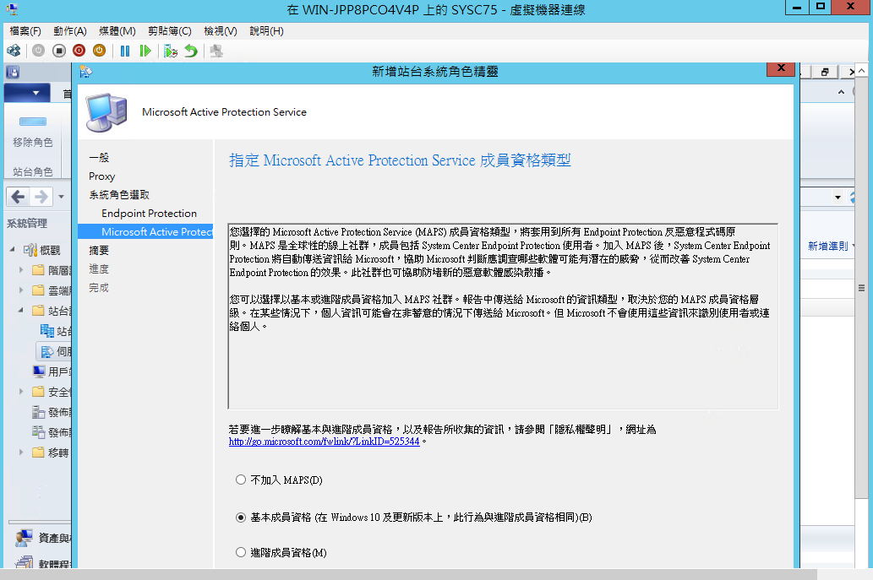Screen dimensions: 873x580
Task: Click the 移轉 folder icon
Action: tap(38, 453)
